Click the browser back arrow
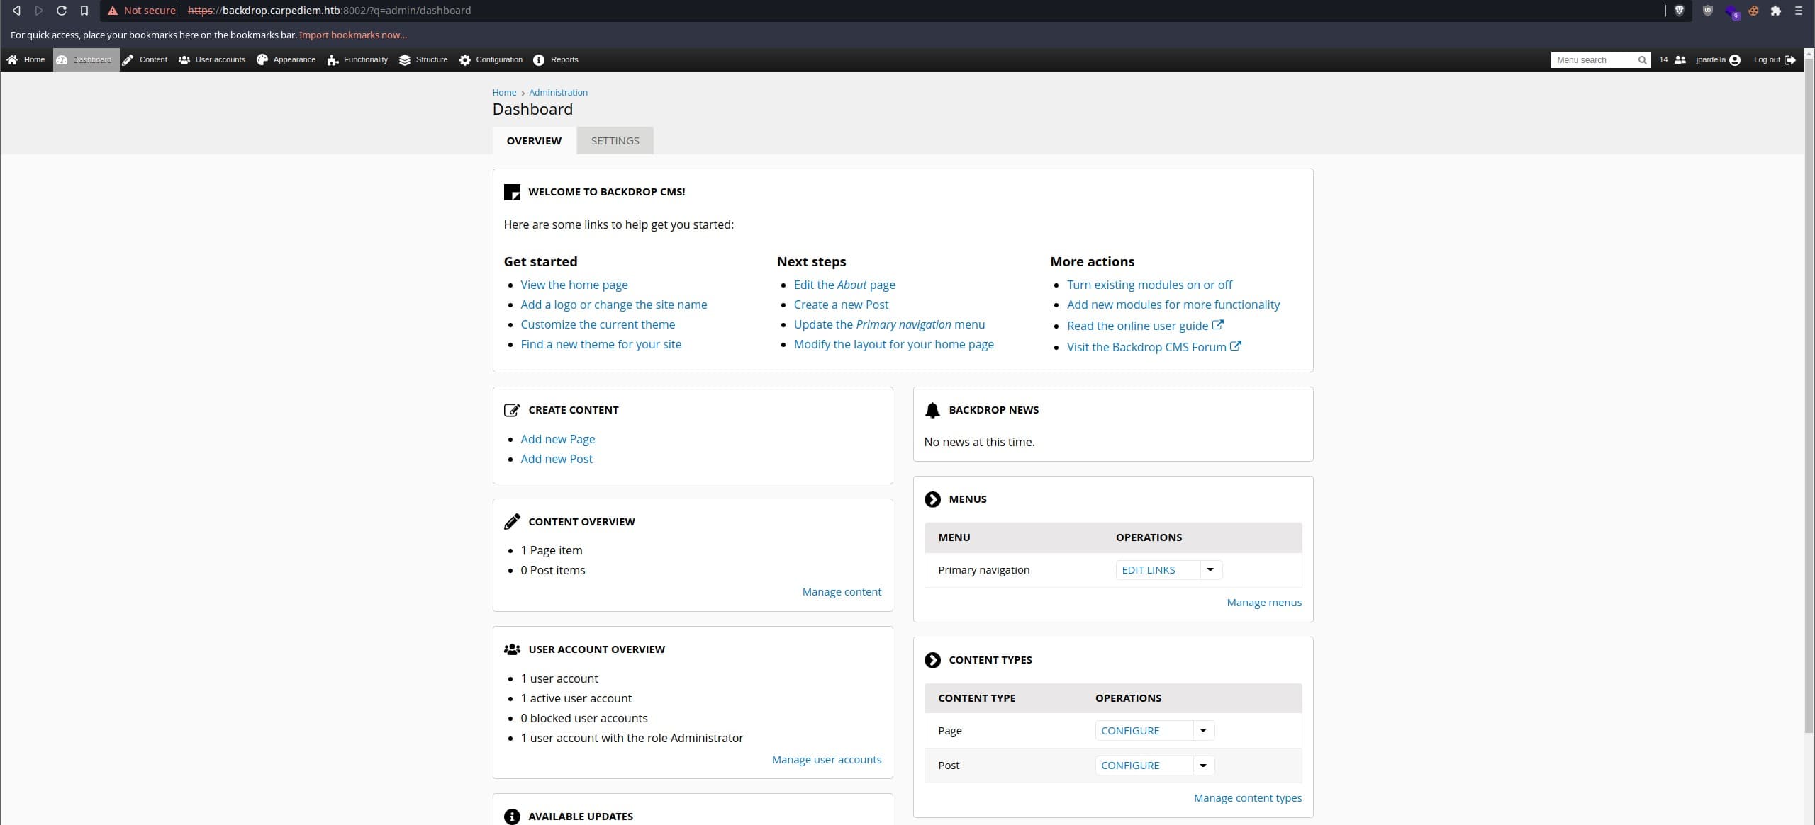 16,11
